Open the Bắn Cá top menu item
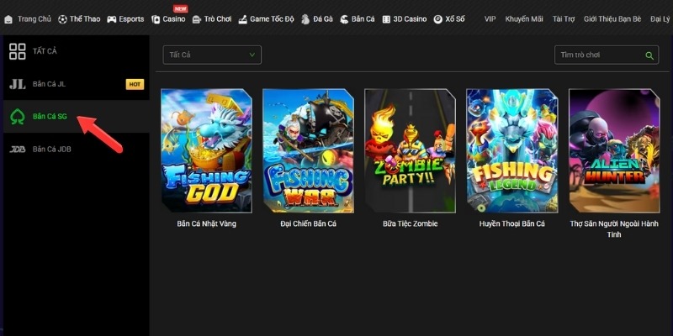The image size is (673, 336). tap(363, 18)
